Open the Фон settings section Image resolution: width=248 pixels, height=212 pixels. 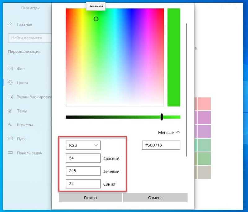[21, 69]
